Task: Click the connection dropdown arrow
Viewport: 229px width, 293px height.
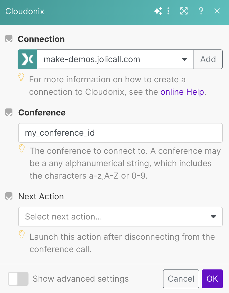Action: coord(184,60)
